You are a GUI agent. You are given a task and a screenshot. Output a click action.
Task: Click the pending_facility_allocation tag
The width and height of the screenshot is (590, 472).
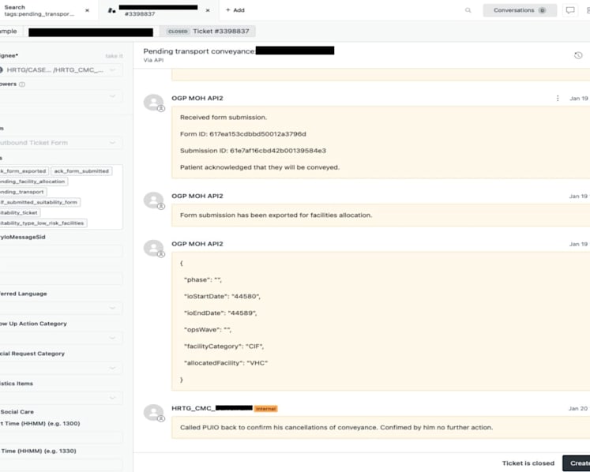pos(33,182)
